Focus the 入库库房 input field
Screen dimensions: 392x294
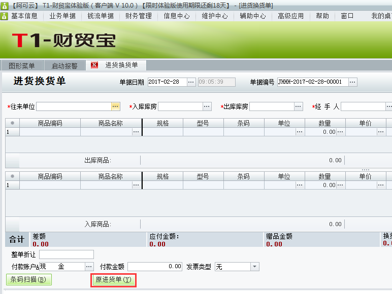[180, 106]
